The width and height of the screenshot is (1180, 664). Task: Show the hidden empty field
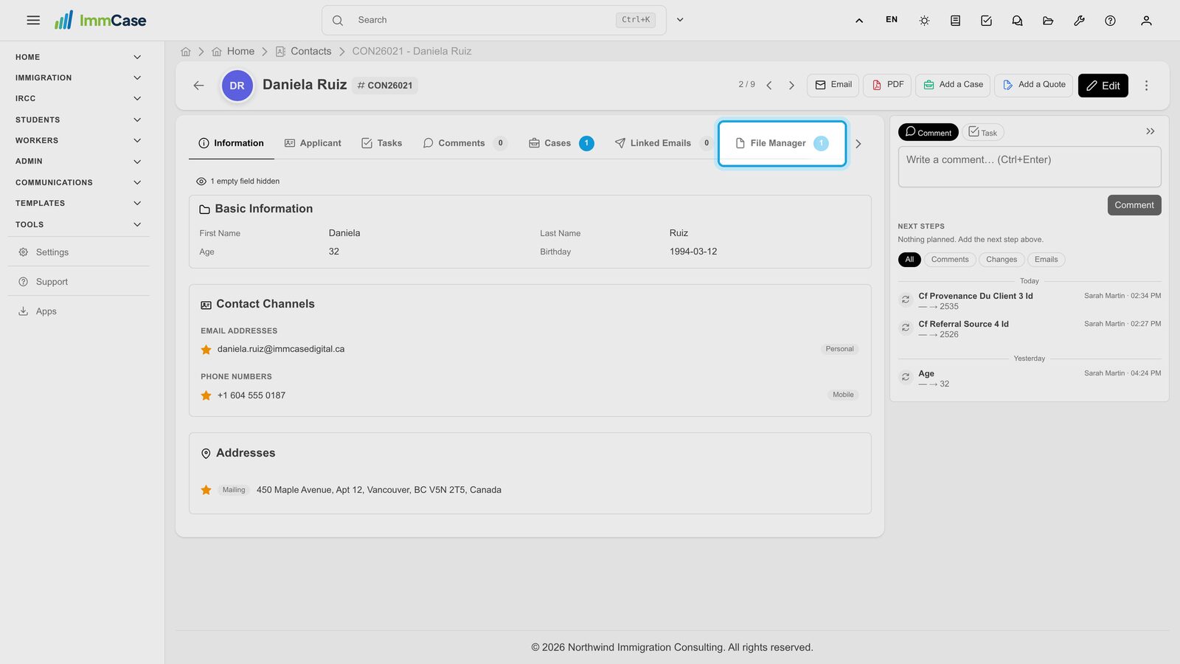point(238,181)
